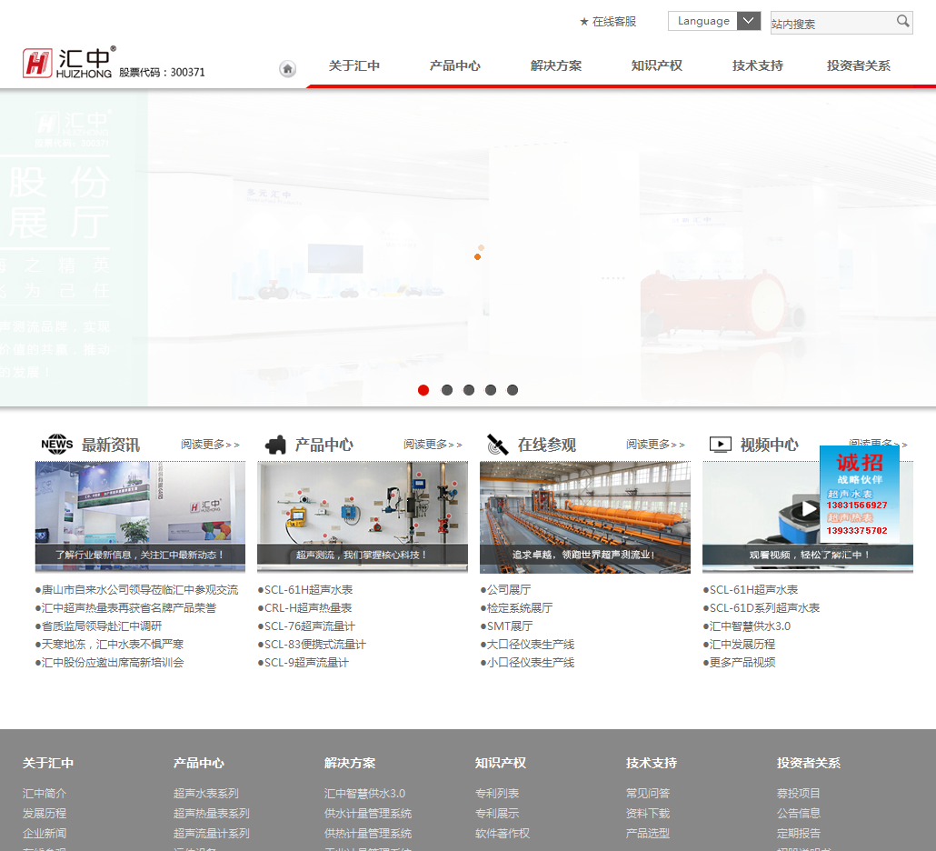The image size is (936, 851).
Task: Select the fourth carousel slide dot
Action: [x=491, y=390]
